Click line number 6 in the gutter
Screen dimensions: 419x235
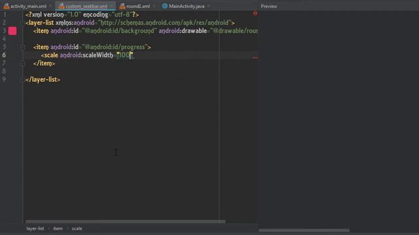pyautogui.click(x=4, y=55)
